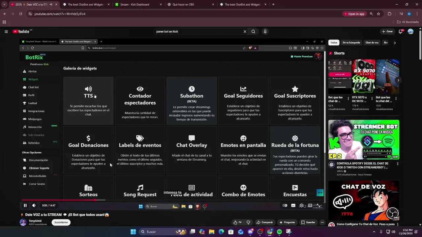The image size is (422, 237).
Task: Open Obtener Soporte link
Action: point(39,168)
